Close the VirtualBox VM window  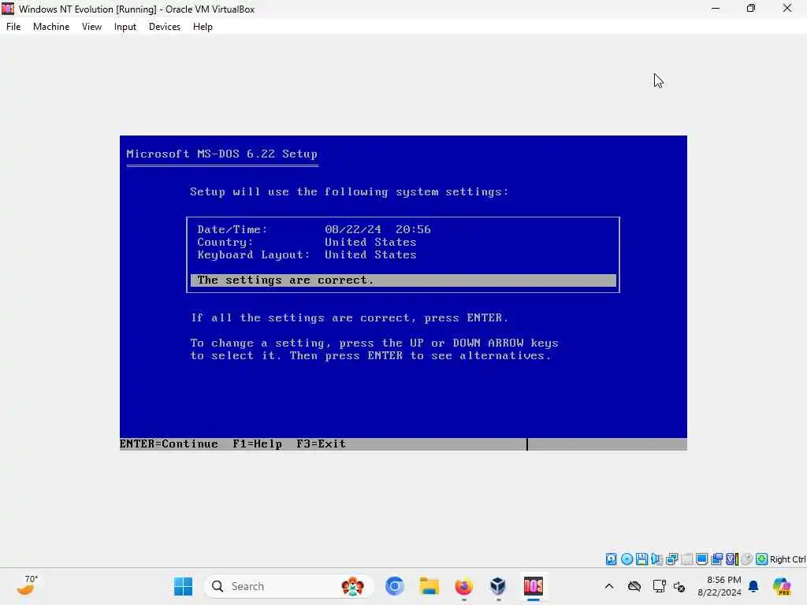787,9
